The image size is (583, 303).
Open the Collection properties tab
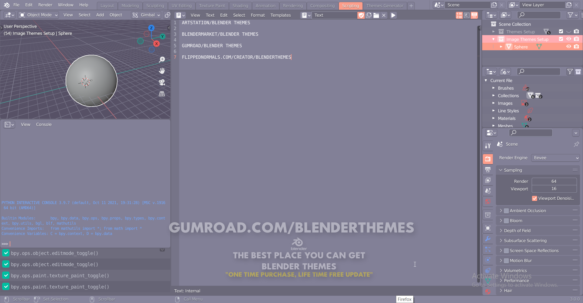point(488,215)
